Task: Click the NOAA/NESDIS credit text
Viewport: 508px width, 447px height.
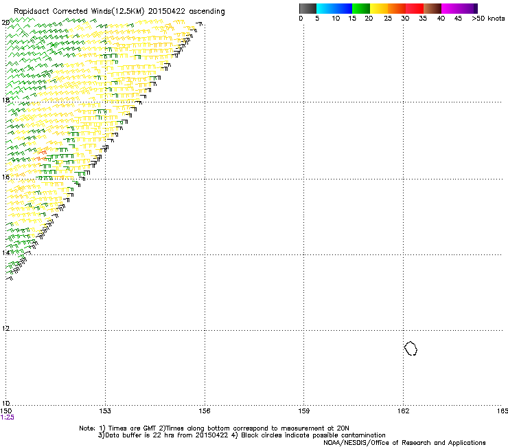Action: [x=404, y=443]
